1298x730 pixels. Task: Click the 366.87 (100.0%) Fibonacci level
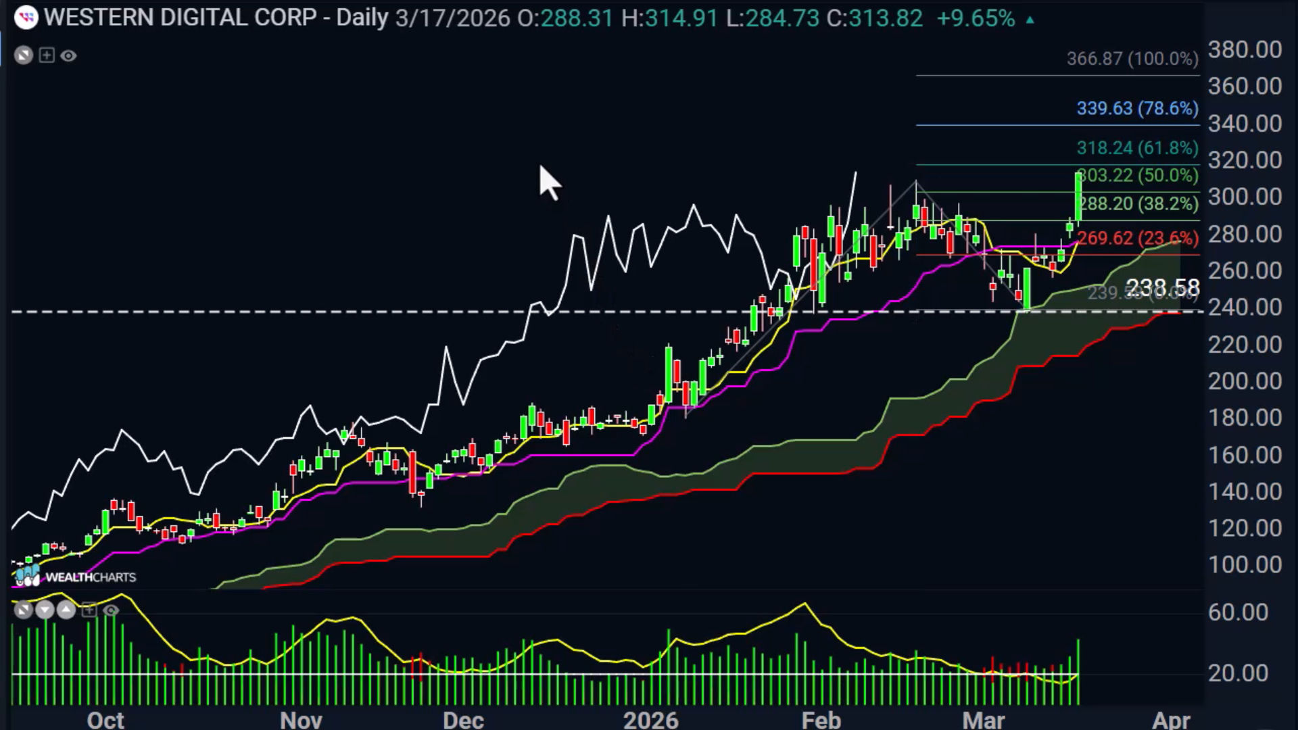pos(1132,59)
